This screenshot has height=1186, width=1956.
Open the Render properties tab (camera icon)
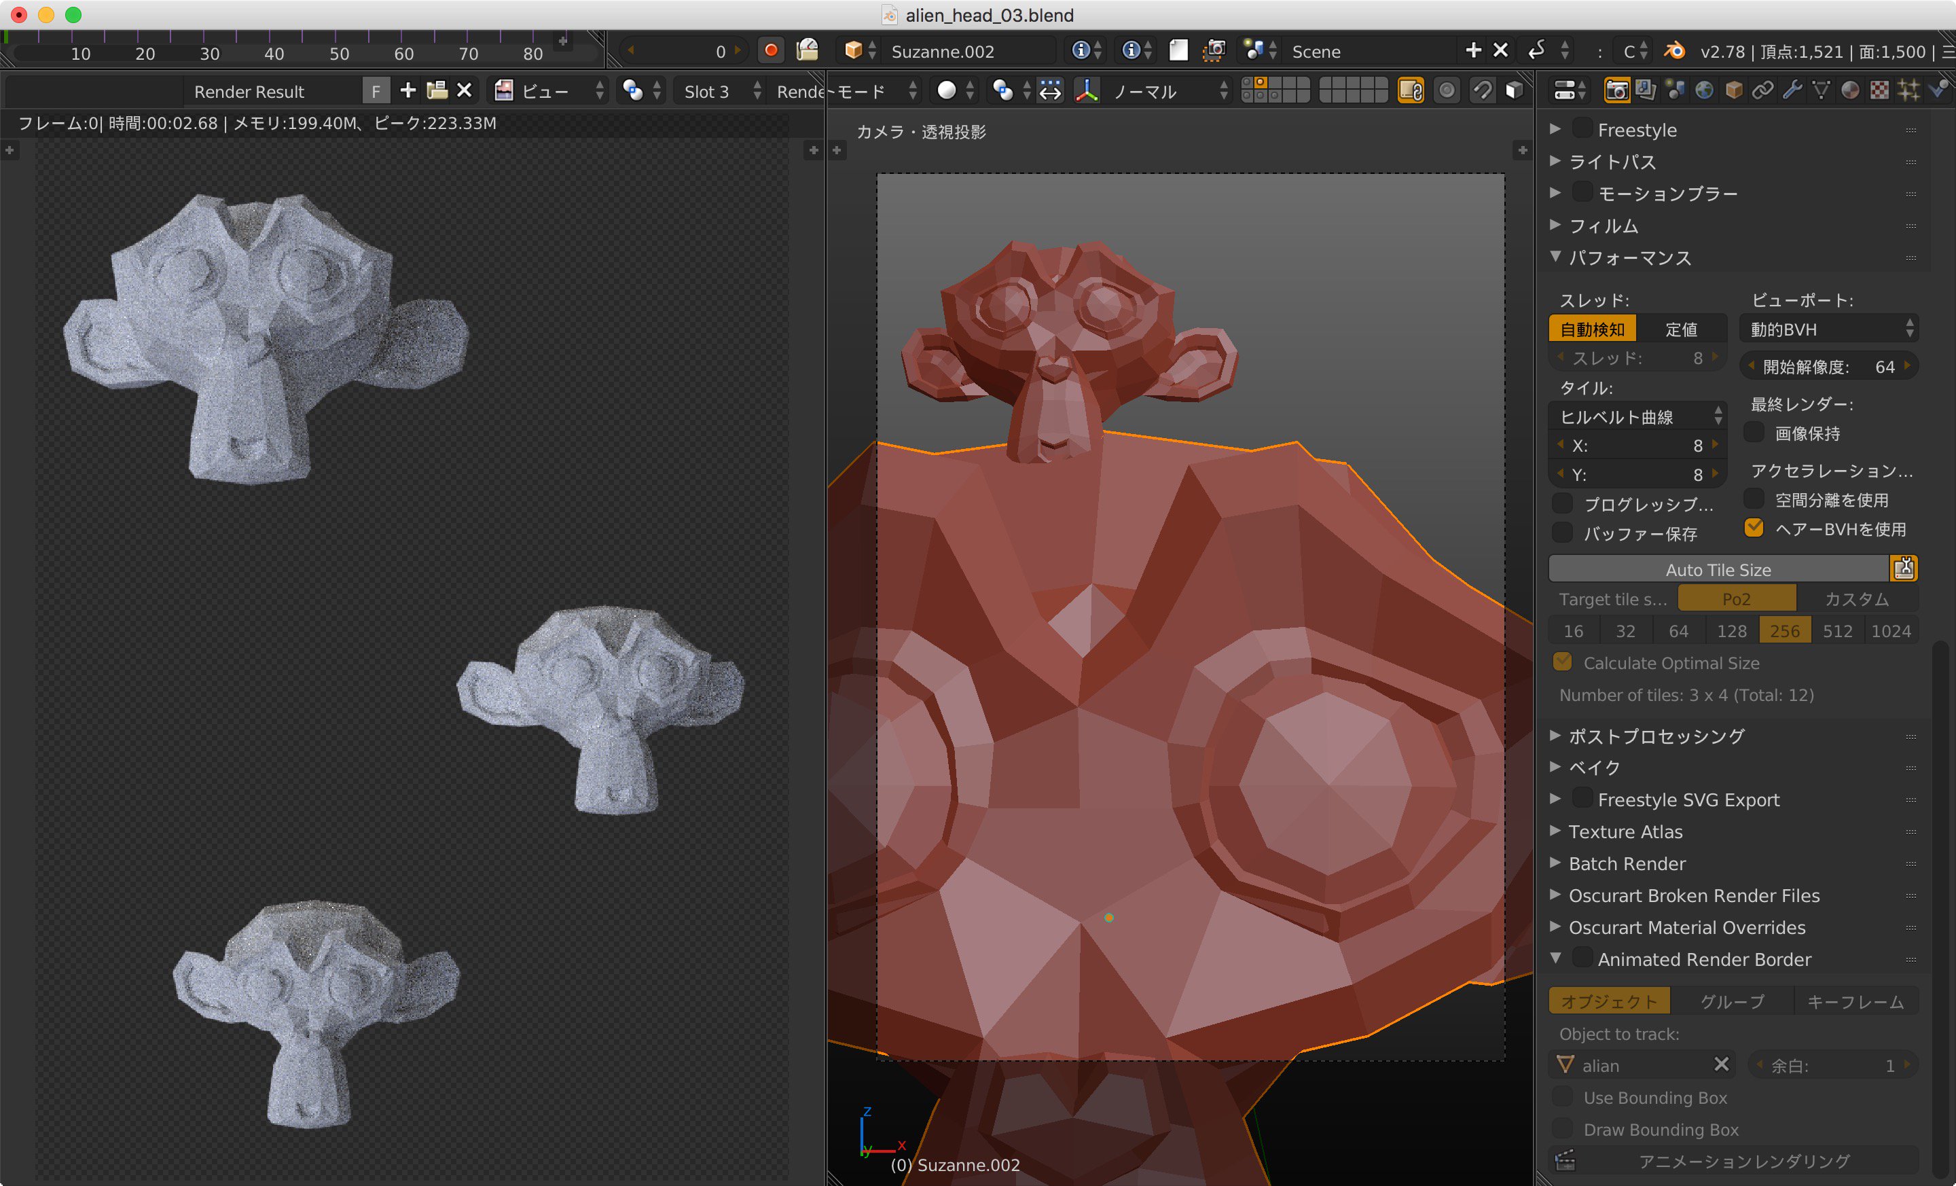[1617, 90]
